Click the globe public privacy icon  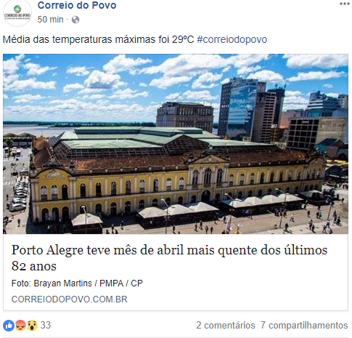[x=75, y=20]
